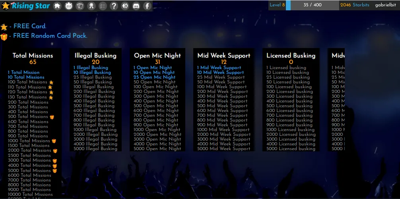Click the level experience progress bar

[x=312, y=5]
